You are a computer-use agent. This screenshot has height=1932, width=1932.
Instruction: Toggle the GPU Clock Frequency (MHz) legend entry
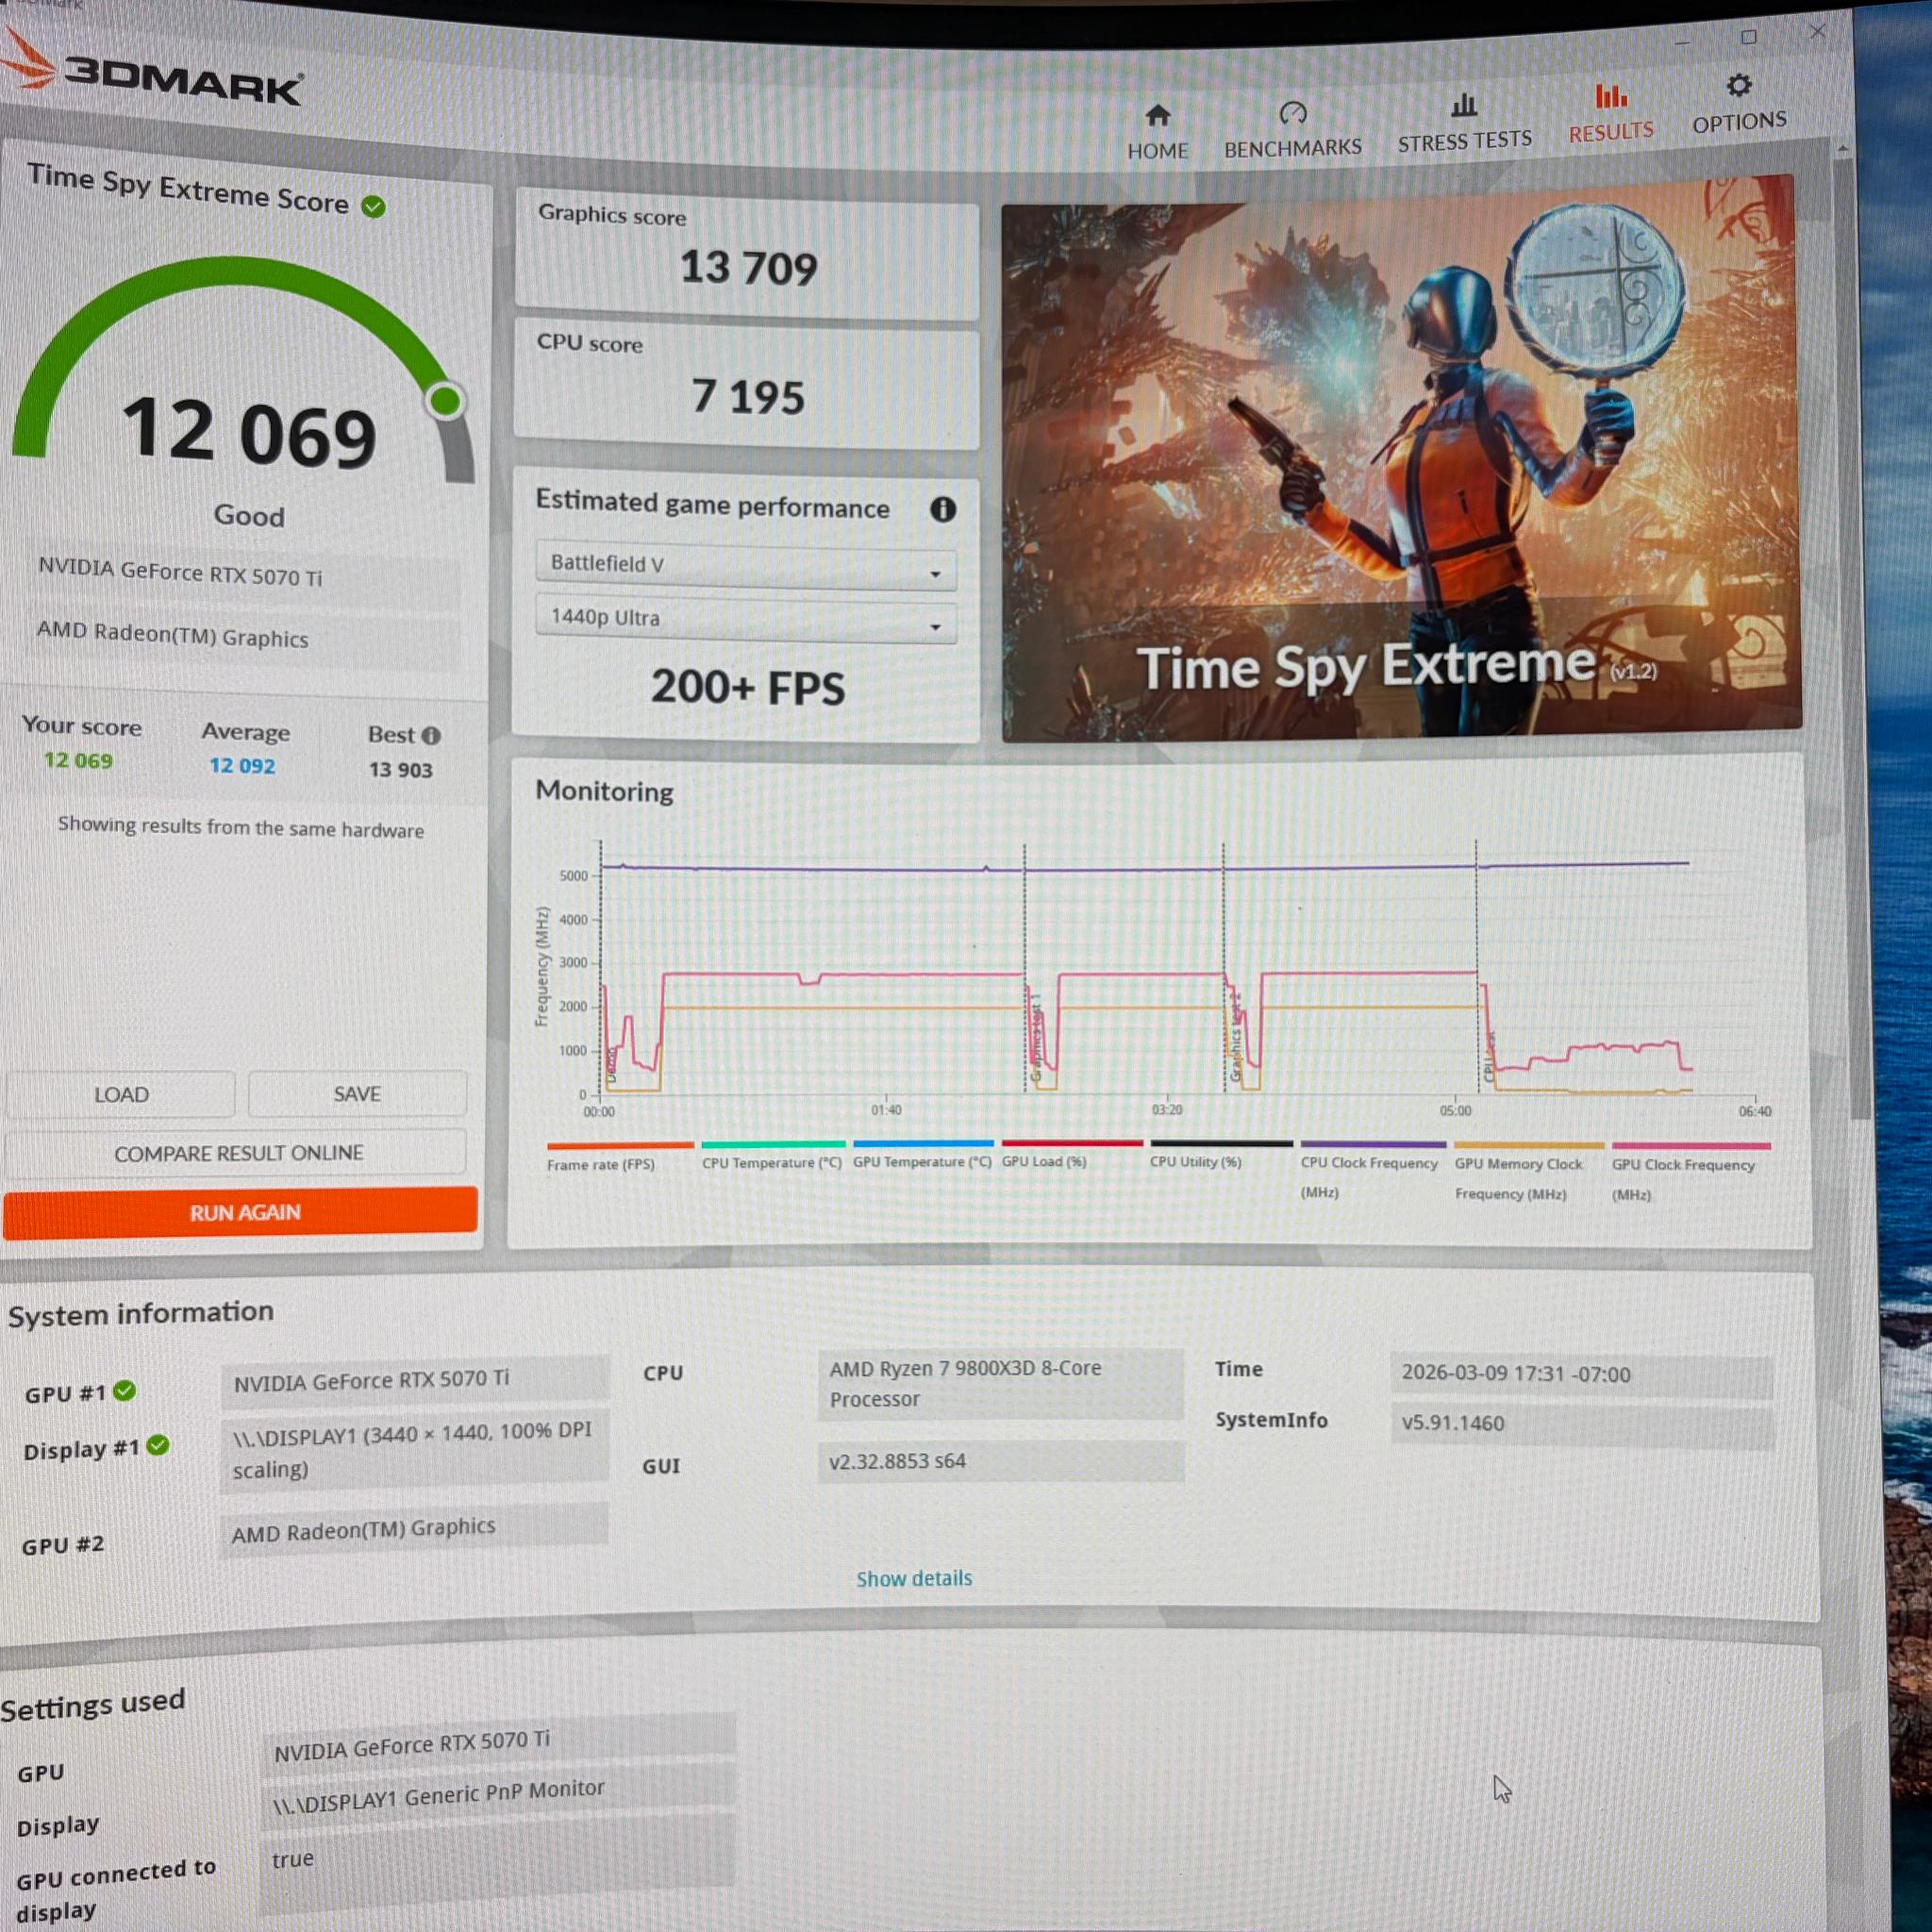pos(1690,1174)
